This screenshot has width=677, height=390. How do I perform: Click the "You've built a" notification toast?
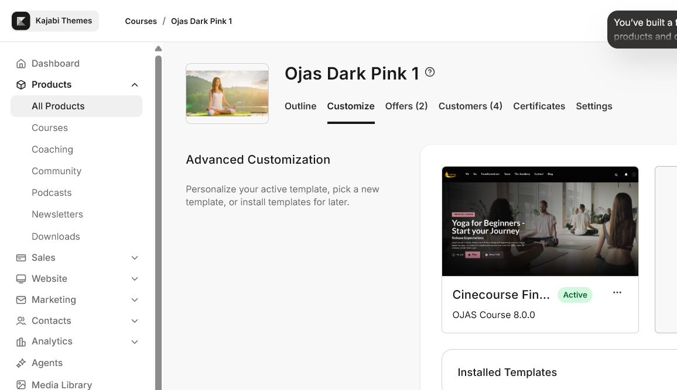pyautogui.click(x=642, y=29)
